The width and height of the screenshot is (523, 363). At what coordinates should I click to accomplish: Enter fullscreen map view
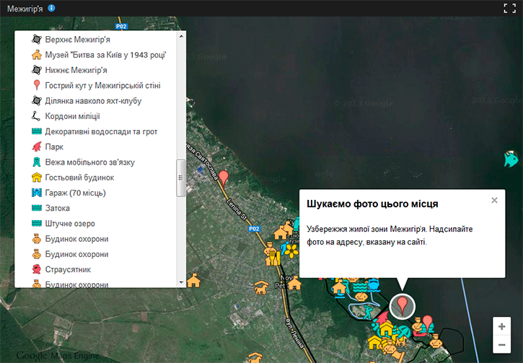509,9
